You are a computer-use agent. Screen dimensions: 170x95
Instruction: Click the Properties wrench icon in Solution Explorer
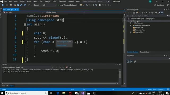click(159, 13)
